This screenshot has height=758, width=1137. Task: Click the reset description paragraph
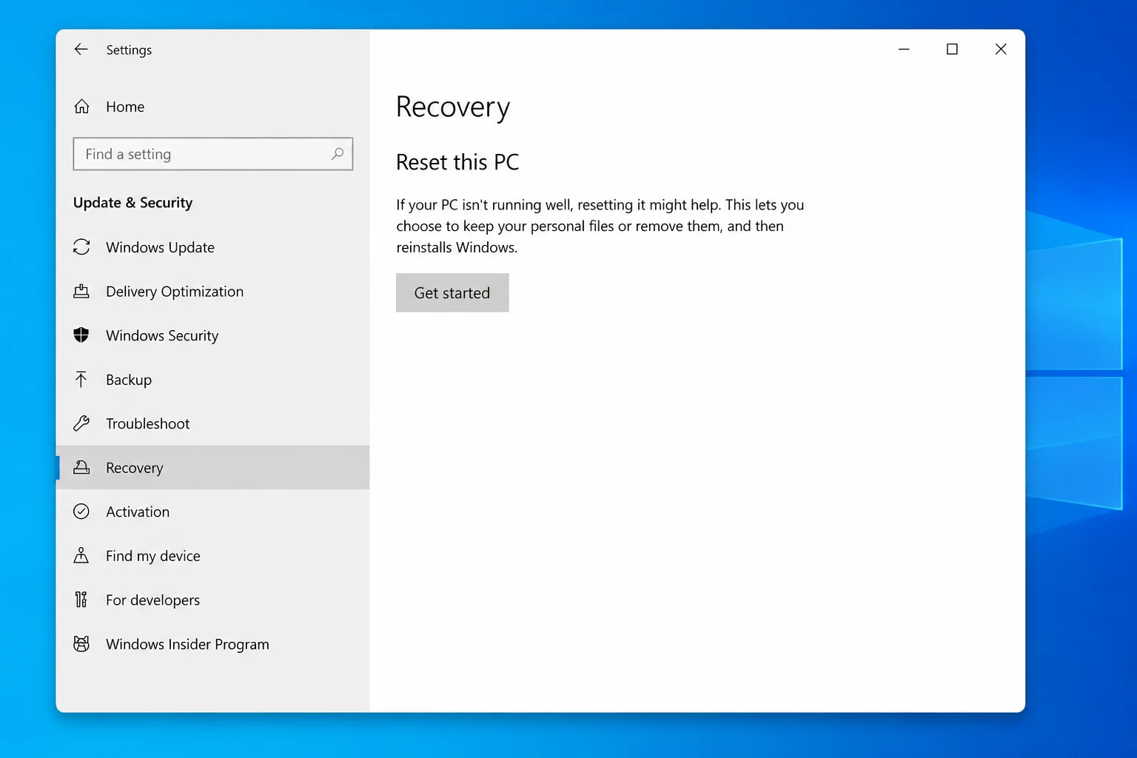pos(600,226)
